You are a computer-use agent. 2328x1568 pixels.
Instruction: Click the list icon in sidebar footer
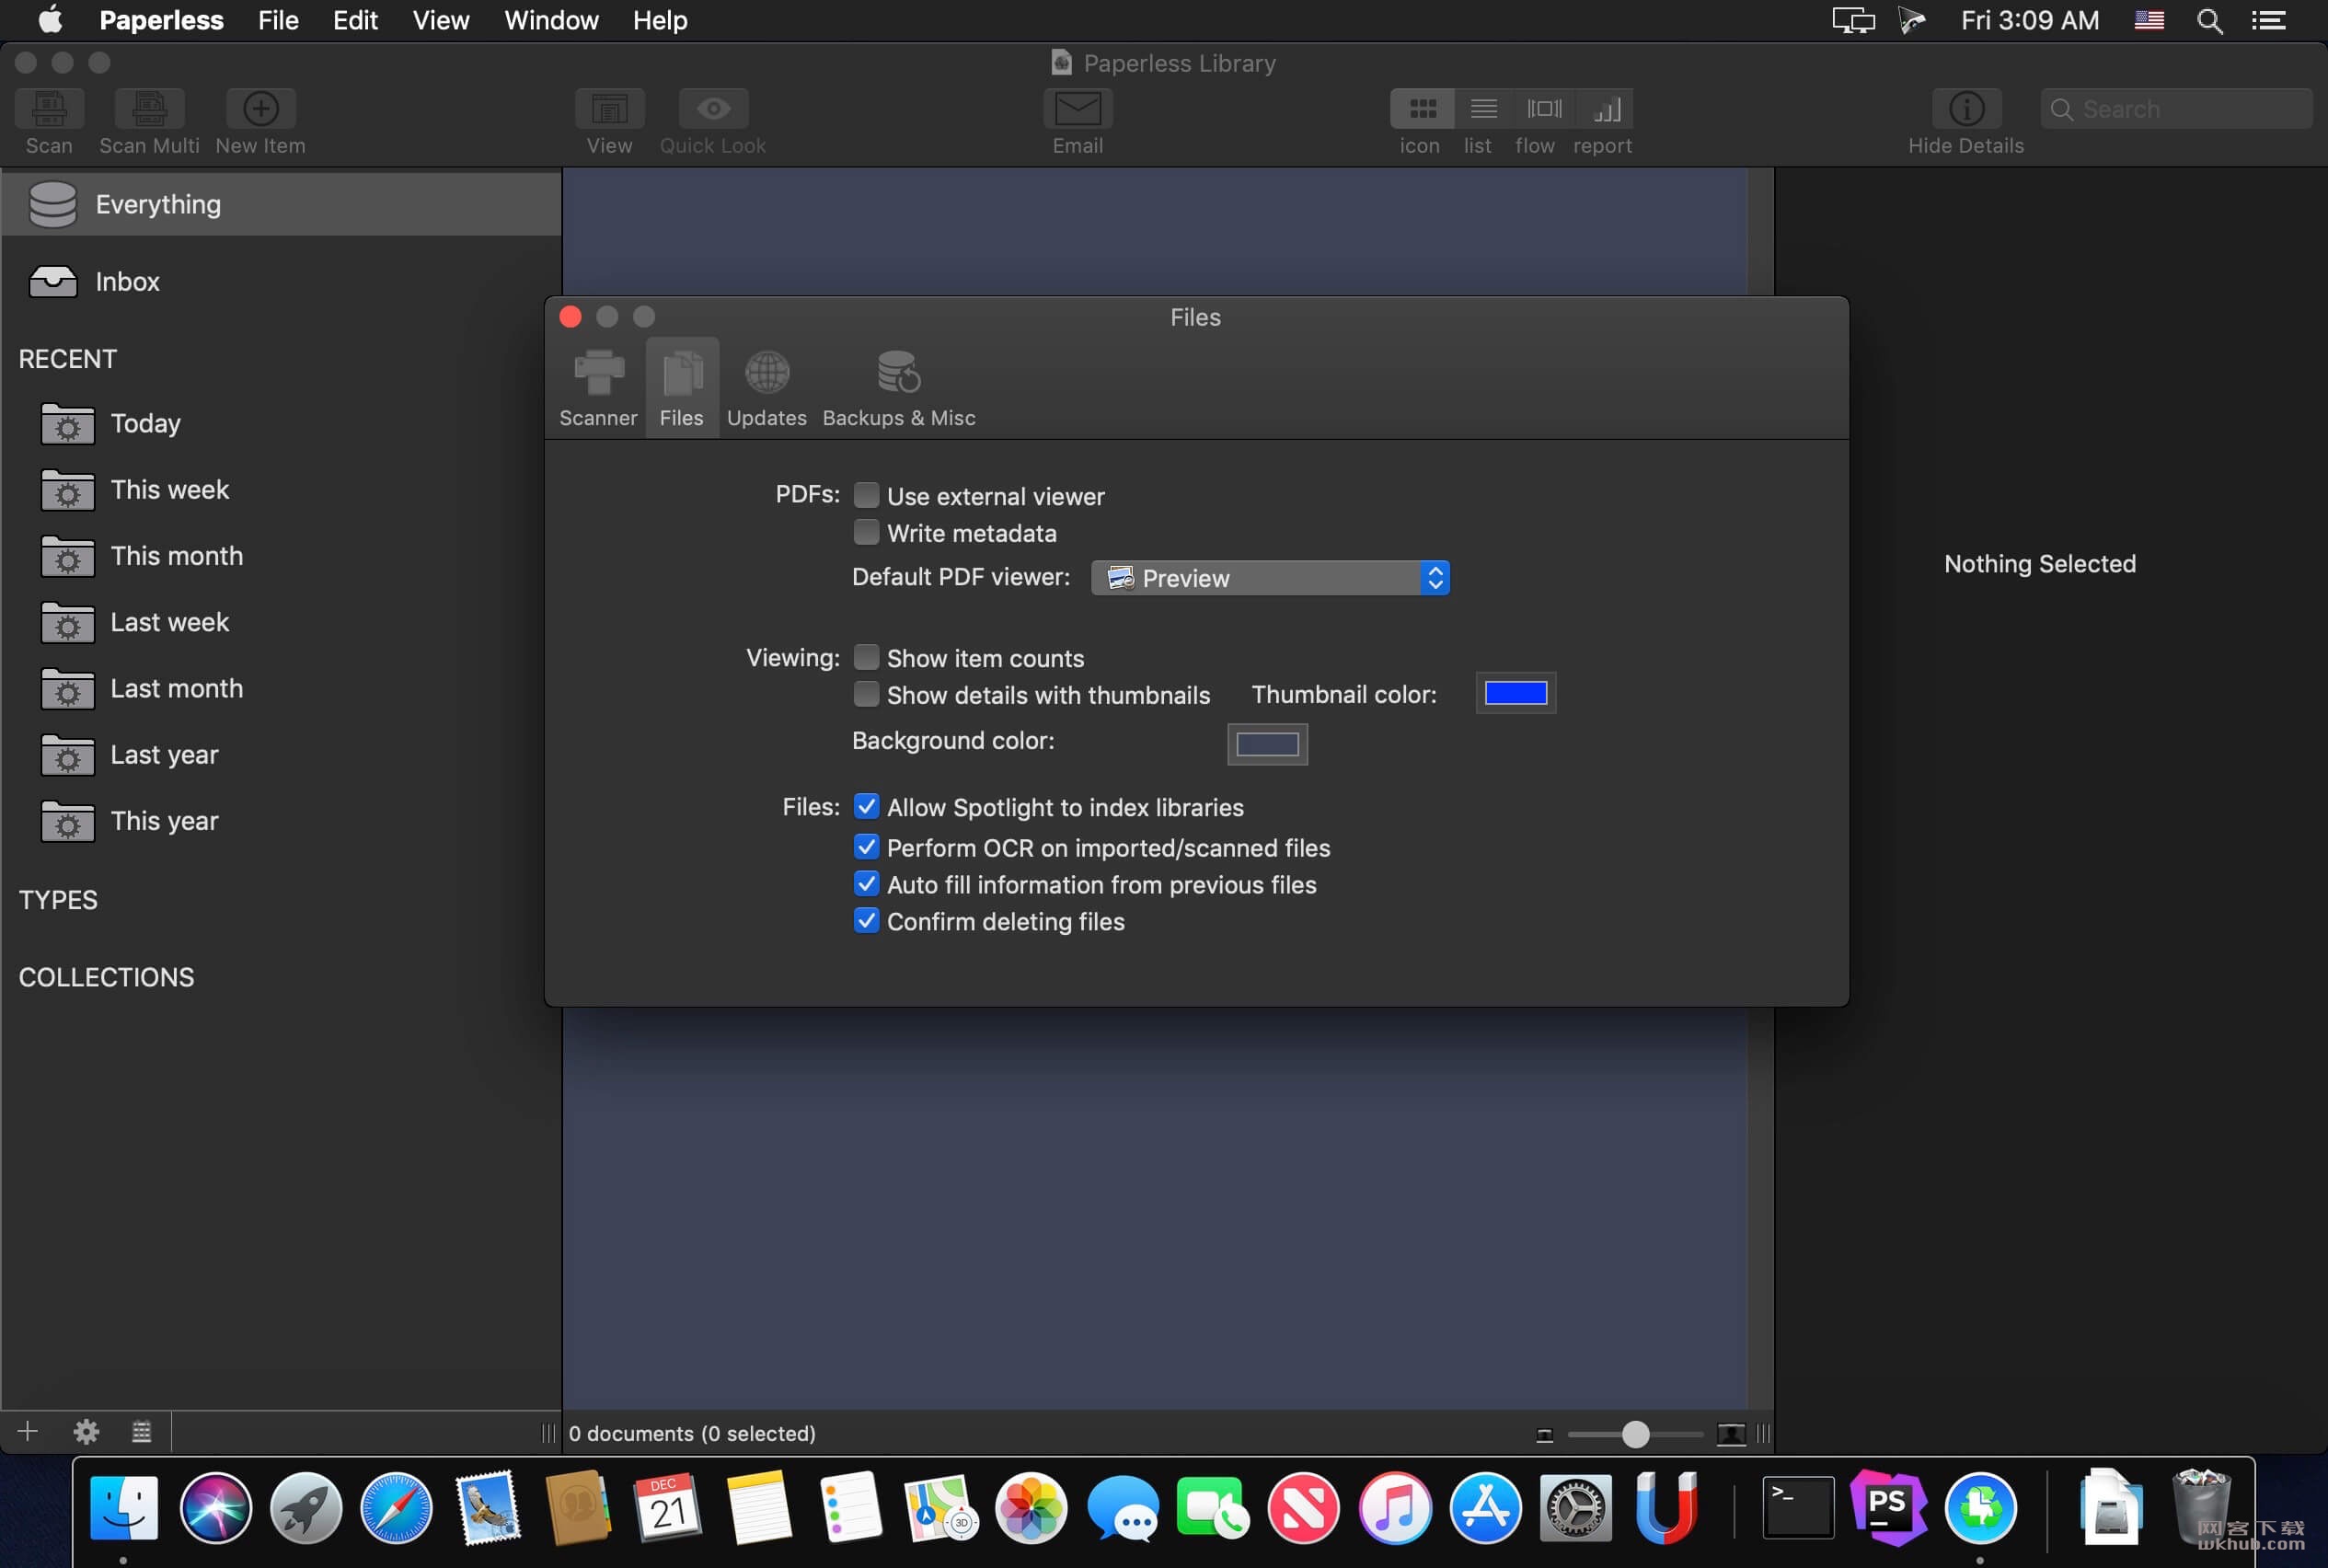tap(142, 1431)
